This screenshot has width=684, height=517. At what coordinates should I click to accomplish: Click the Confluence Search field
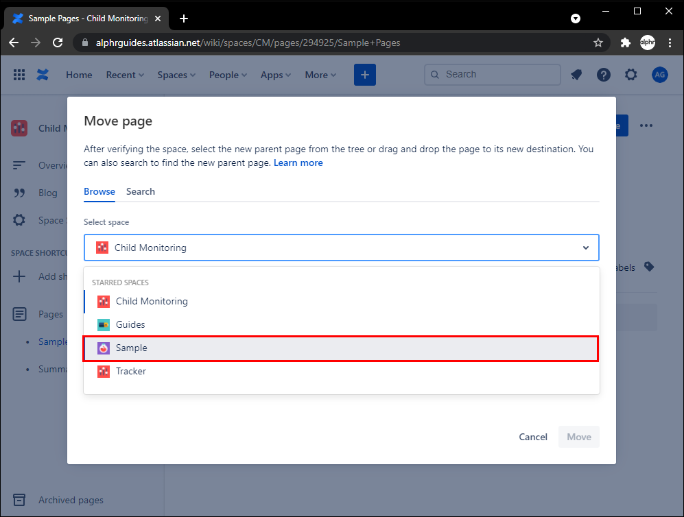pyautogui.click(x=493, y=75)
